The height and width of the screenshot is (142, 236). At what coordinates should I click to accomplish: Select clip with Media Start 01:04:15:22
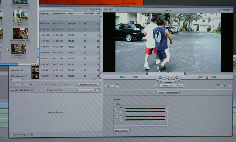[69, 35]
